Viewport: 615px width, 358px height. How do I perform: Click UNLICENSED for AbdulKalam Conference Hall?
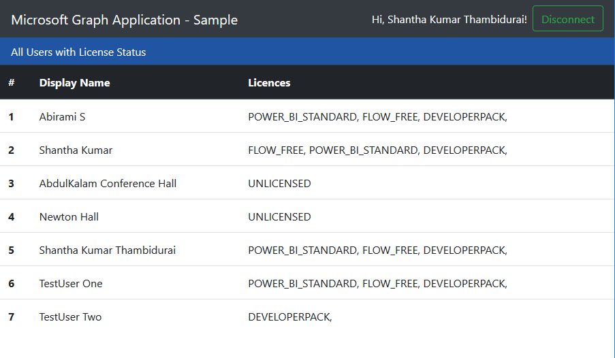pos(279,183)
